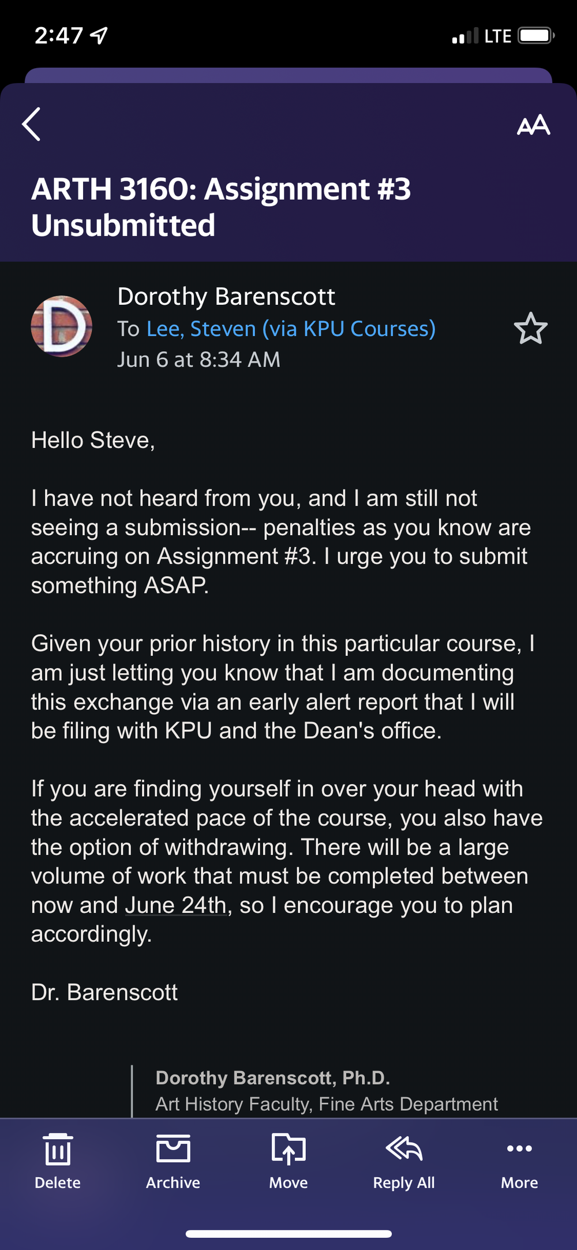
Task: Tap the back arrow icon
Action: pyautogui.click(x=32, y=124)
